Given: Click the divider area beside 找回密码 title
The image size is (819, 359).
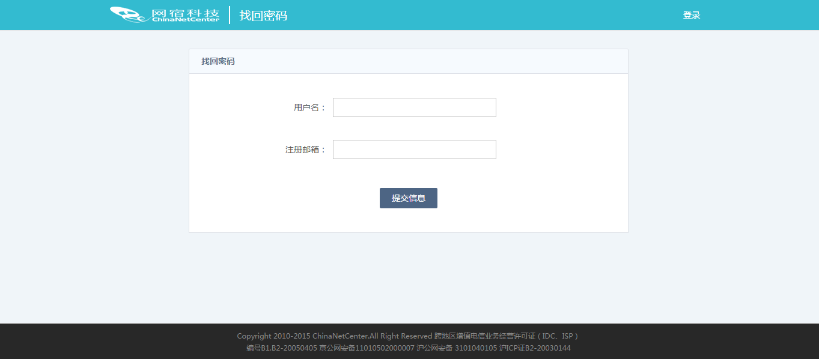Looking at the screenshot, I should tap(230, 15).
